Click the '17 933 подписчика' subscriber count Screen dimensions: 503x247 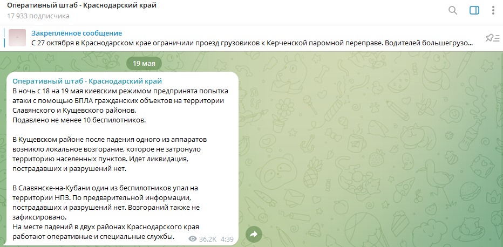(x=38, y=16)
